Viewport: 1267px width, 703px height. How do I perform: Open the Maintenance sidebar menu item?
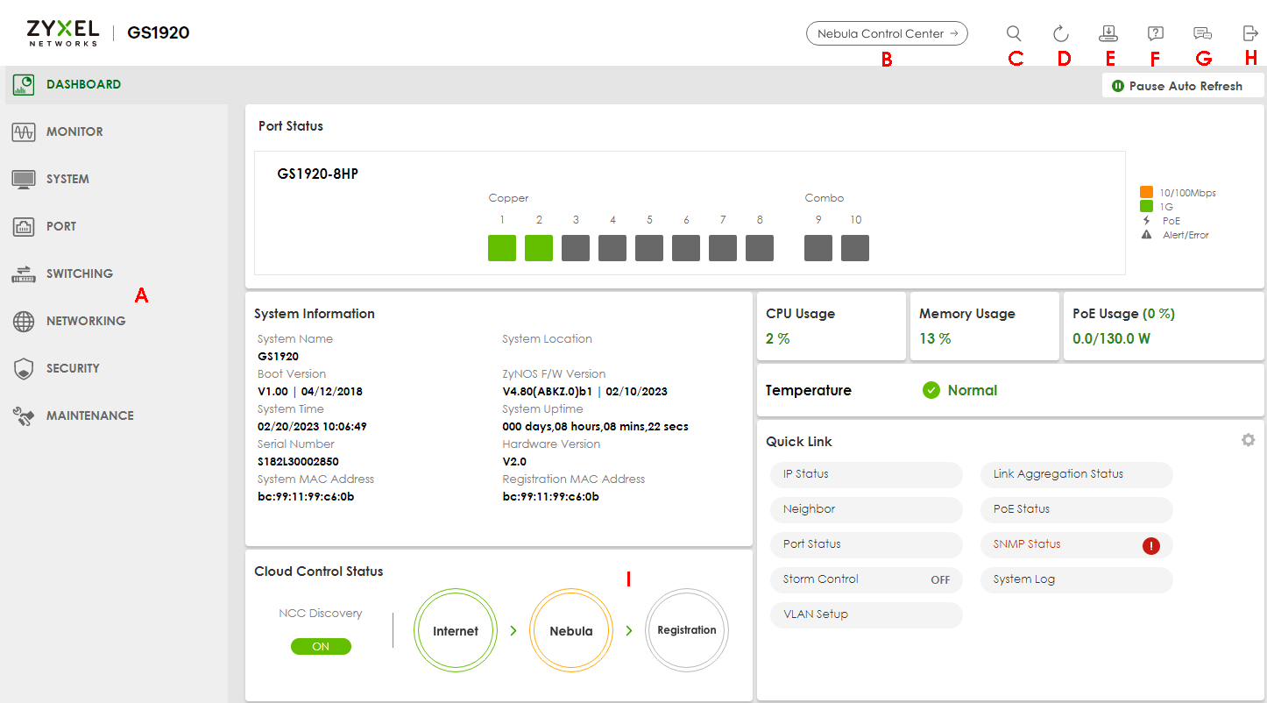pos(89,415)
